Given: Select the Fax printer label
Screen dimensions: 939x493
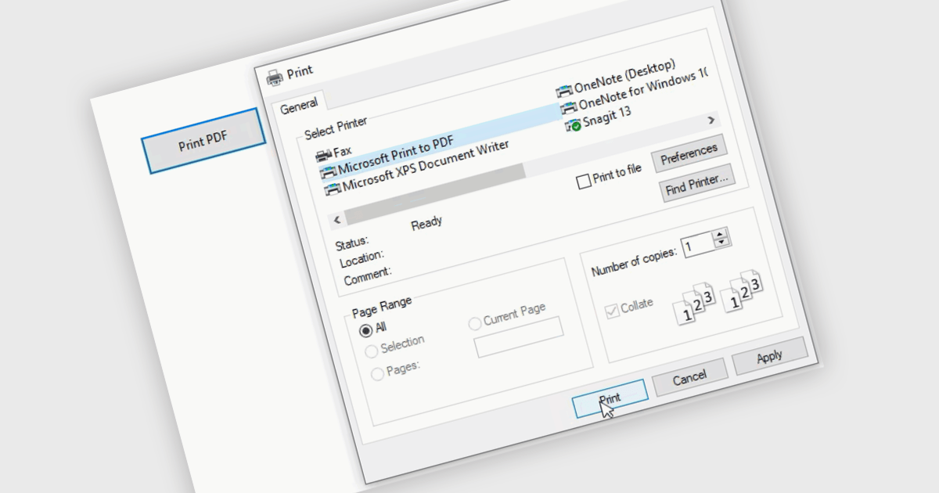Looking at the screenshot, I should 343,151.
